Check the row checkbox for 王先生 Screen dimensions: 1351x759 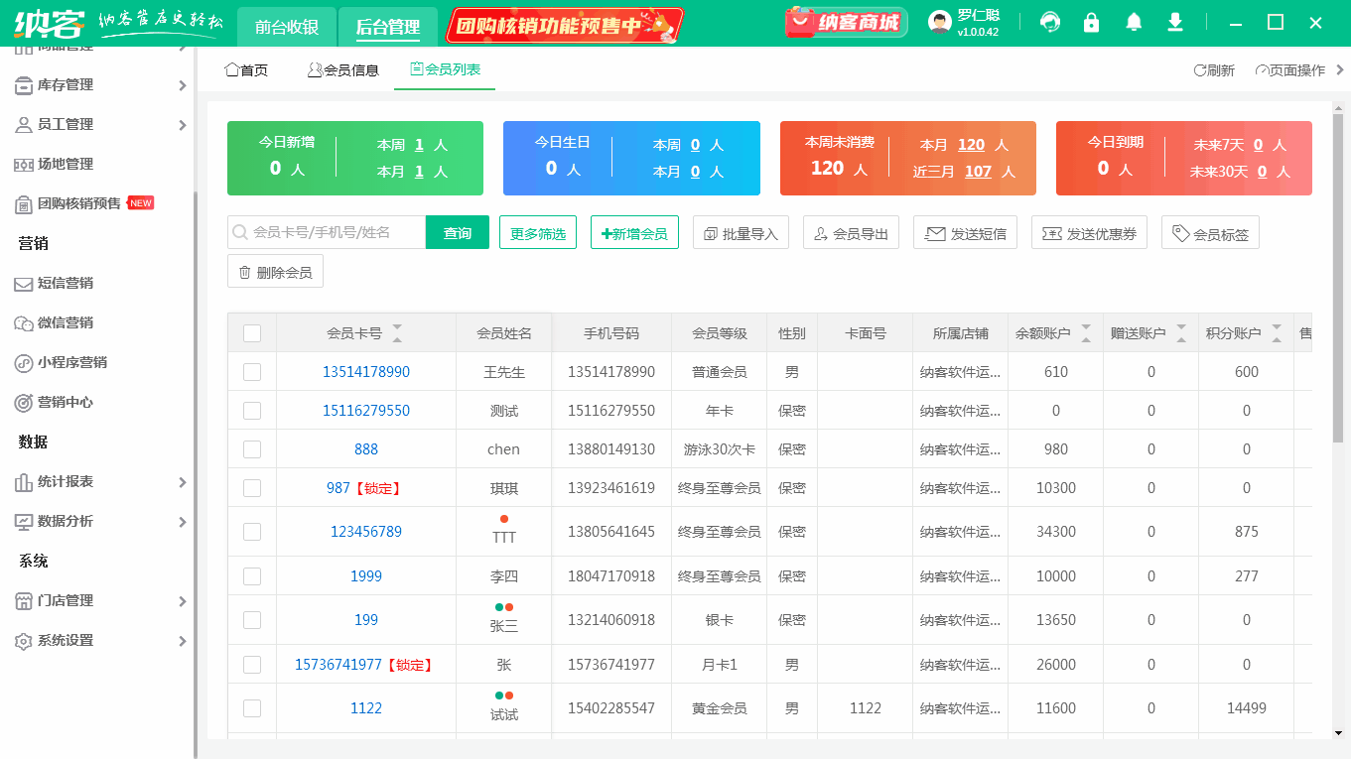(x=251, y=370)
